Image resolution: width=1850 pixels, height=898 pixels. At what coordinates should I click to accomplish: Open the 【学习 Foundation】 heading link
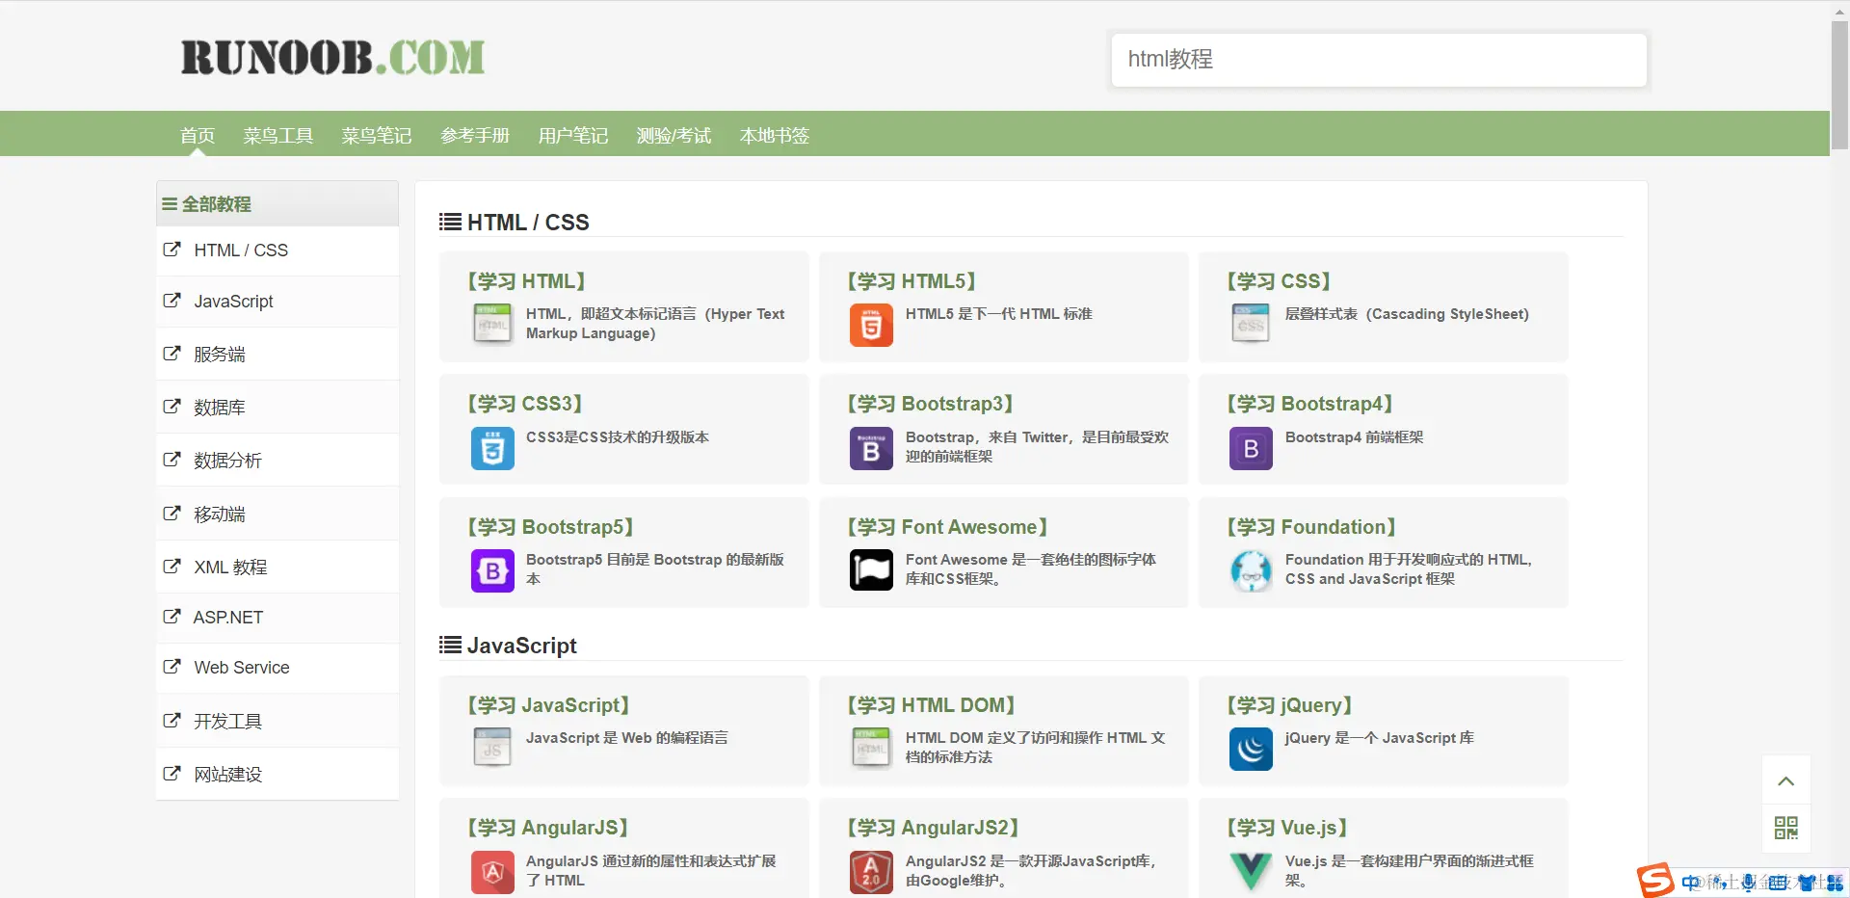1311,527
